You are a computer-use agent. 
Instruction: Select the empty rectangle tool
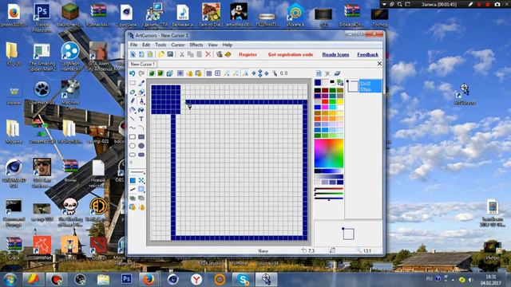coord(133,137)
